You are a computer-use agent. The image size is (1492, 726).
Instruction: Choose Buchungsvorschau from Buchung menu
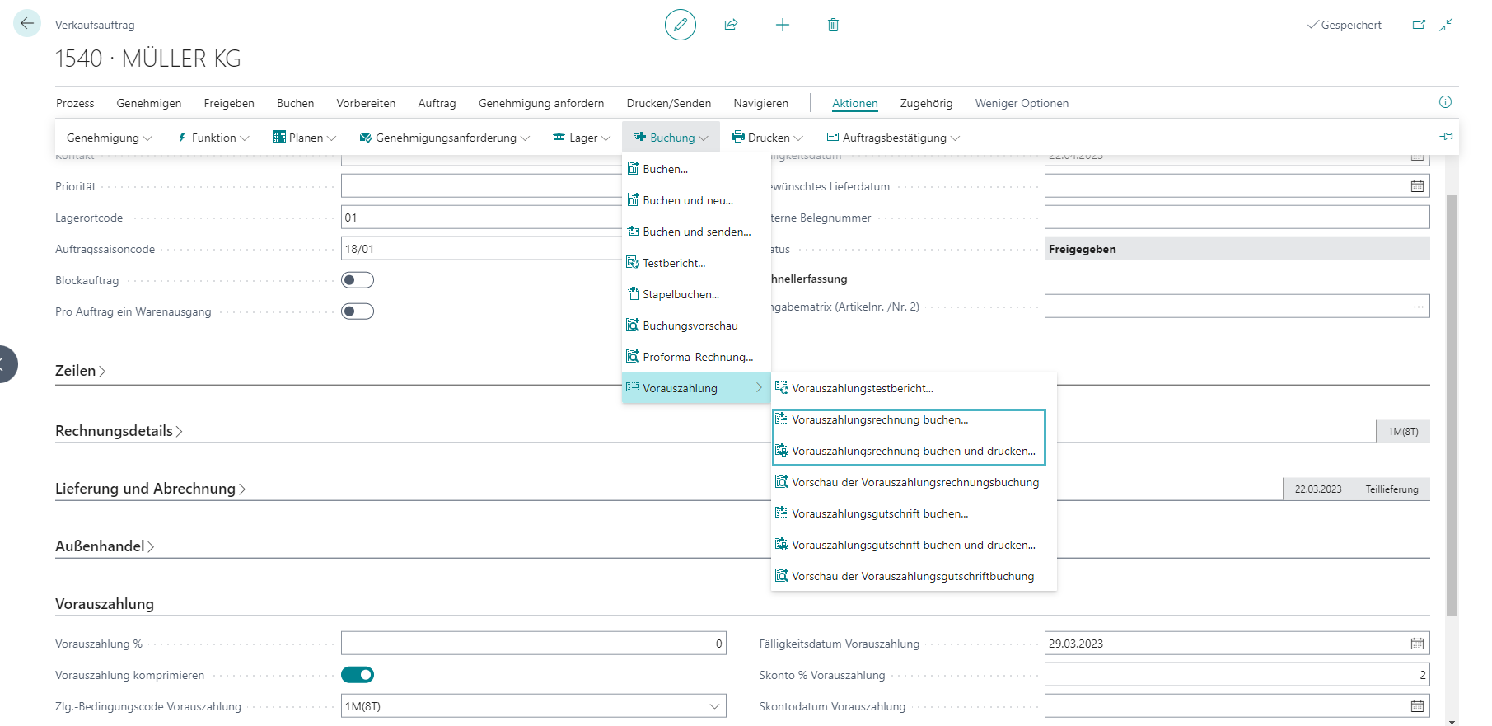pos(690,326)
